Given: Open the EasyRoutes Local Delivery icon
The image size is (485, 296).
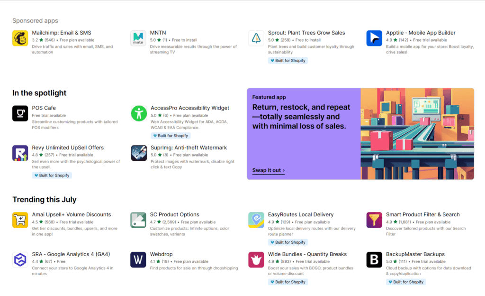Looking at the screenshot, I should tap(256, 220).
